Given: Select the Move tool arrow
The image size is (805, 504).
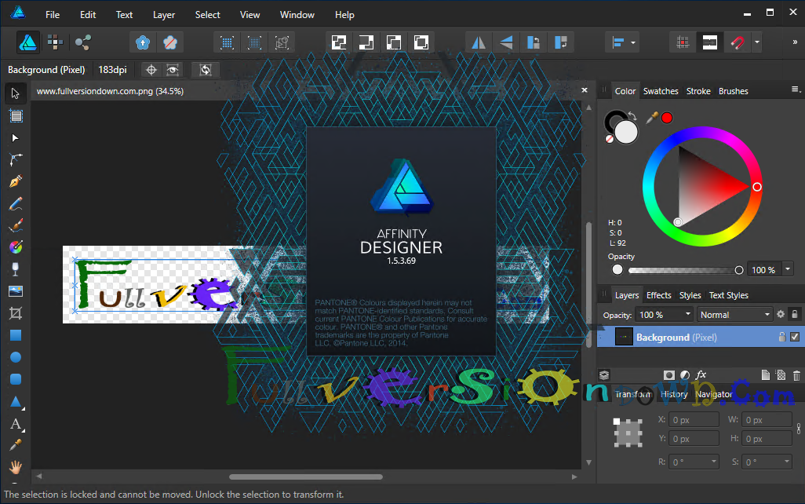Looking at the screenshot, I should (x=16, y=93).
